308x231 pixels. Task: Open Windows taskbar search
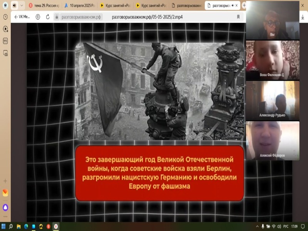[x=11, y=226]
